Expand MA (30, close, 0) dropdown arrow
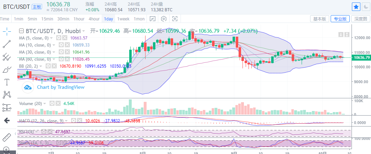Screen dimensions: 371x154 click(x=54, y=52)
